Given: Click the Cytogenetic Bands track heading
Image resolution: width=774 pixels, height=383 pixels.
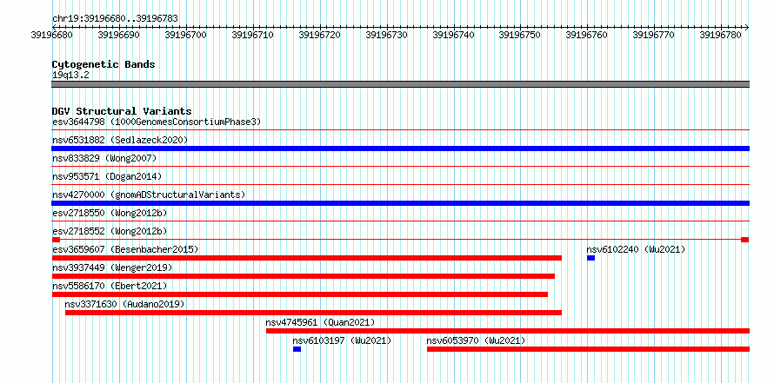Looking at the screenshot, I should pos(103,64).
